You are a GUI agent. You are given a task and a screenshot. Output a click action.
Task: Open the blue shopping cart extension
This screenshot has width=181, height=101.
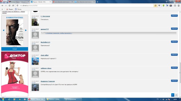click(x=167, y=6)
